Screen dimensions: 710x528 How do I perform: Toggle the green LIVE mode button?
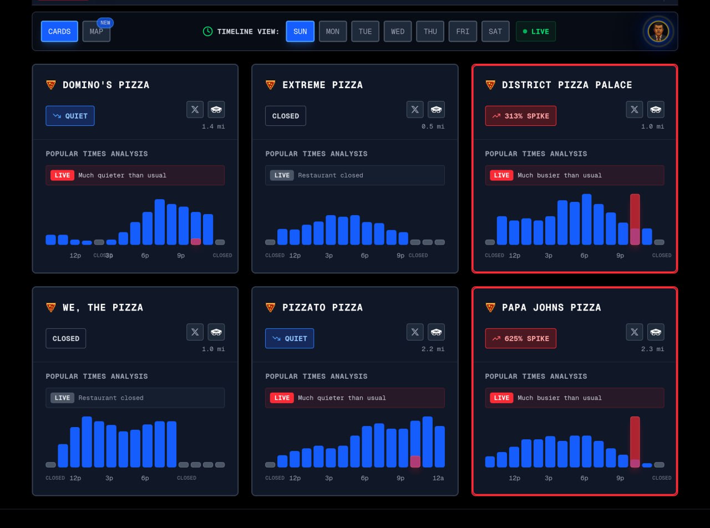pyautogui.click(x=535, y=32)
